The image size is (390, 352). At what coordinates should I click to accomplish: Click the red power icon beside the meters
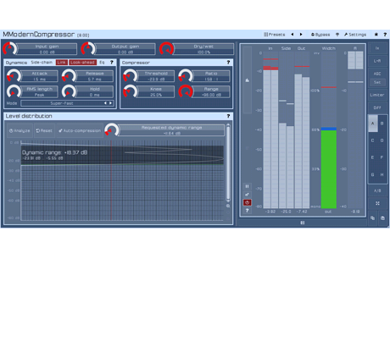tap(248, 202)
